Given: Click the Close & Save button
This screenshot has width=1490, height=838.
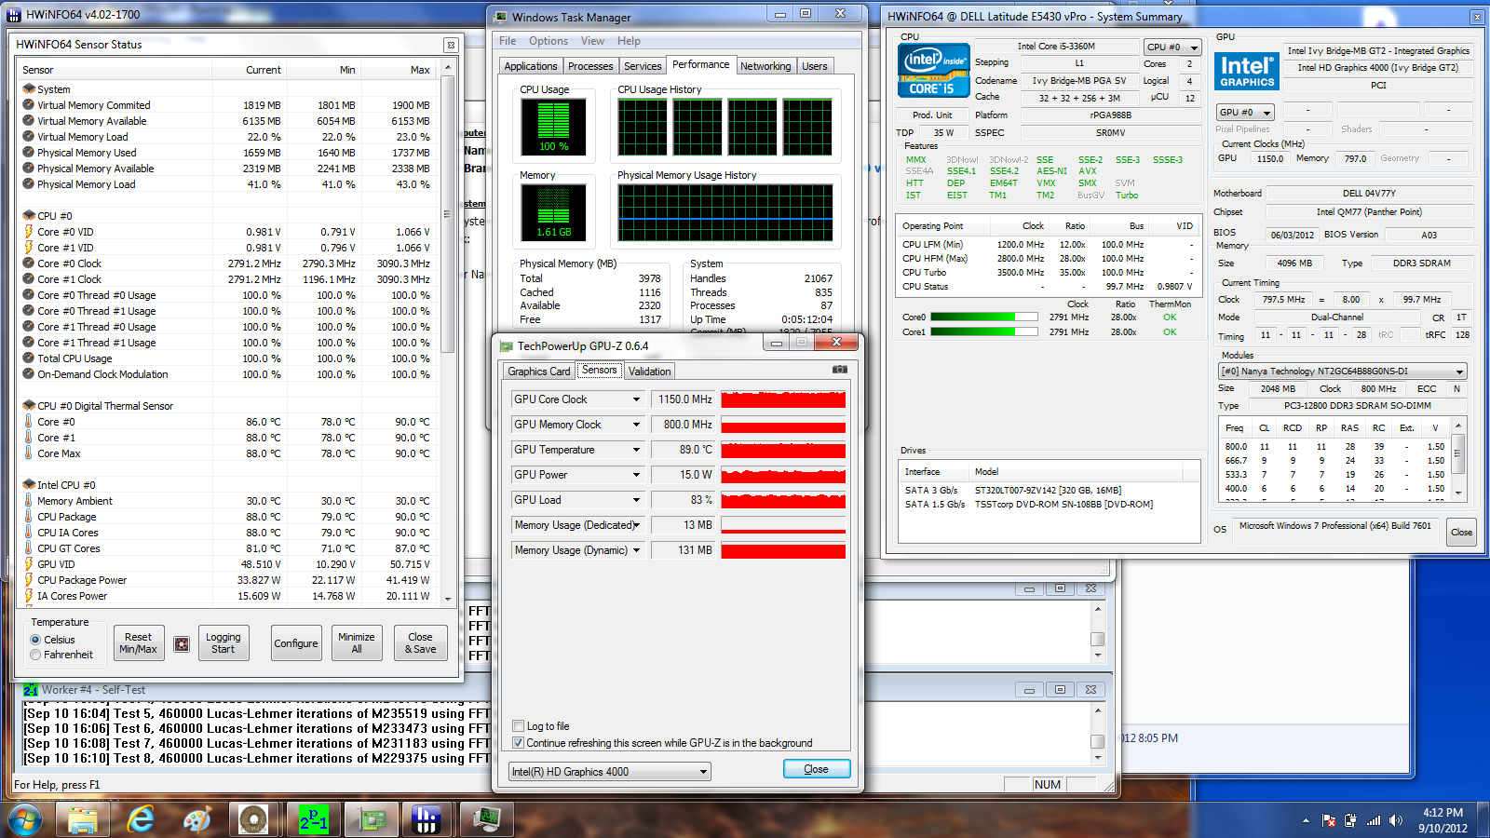Looking at the screenshot, I should [x=420, y=643].
